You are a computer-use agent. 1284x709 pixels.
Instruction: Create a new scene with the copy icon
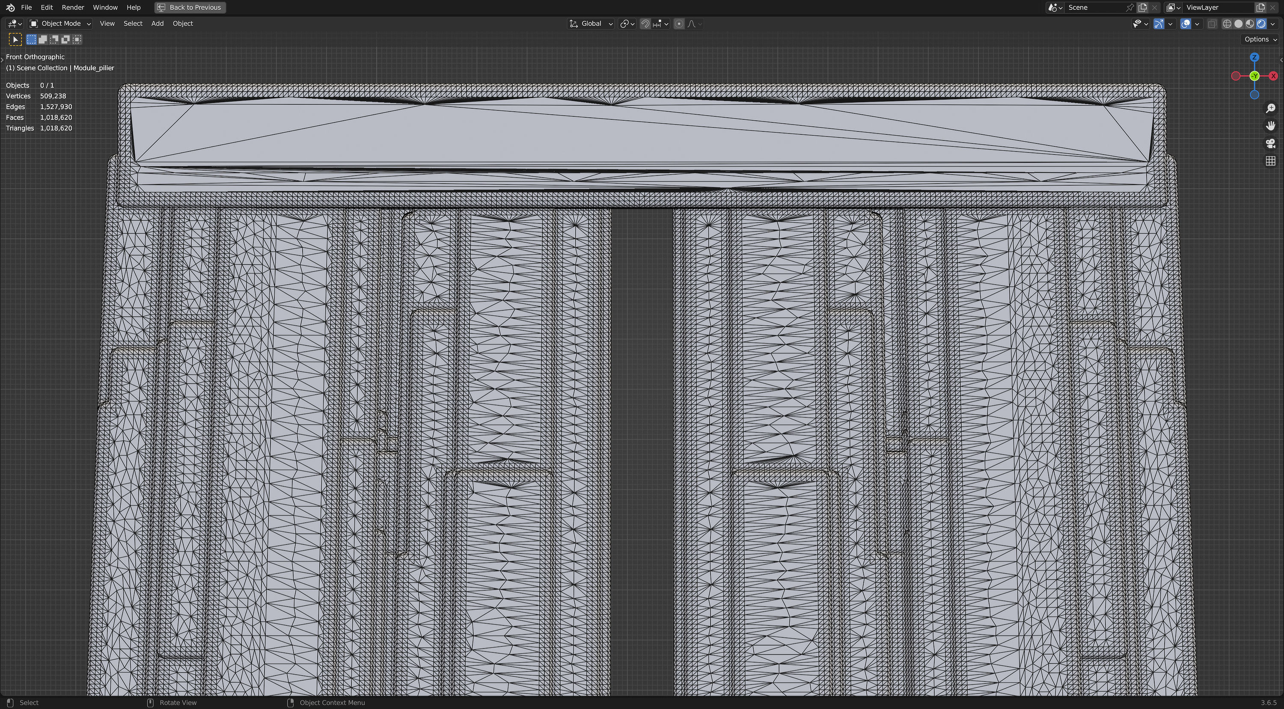tap(1142, 7)
